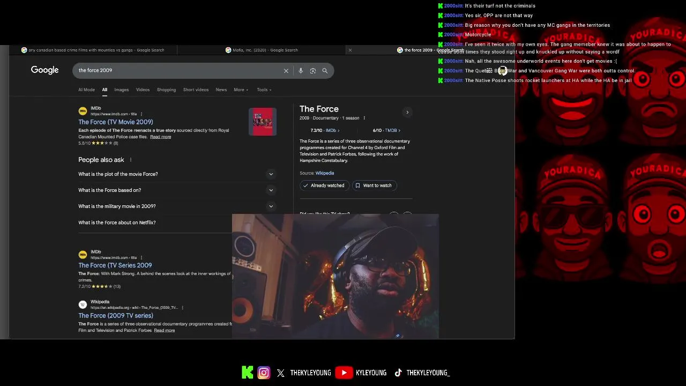Click the 5.8/10 star rating on first result
This screenshot has height=386, width=686.
98,144
